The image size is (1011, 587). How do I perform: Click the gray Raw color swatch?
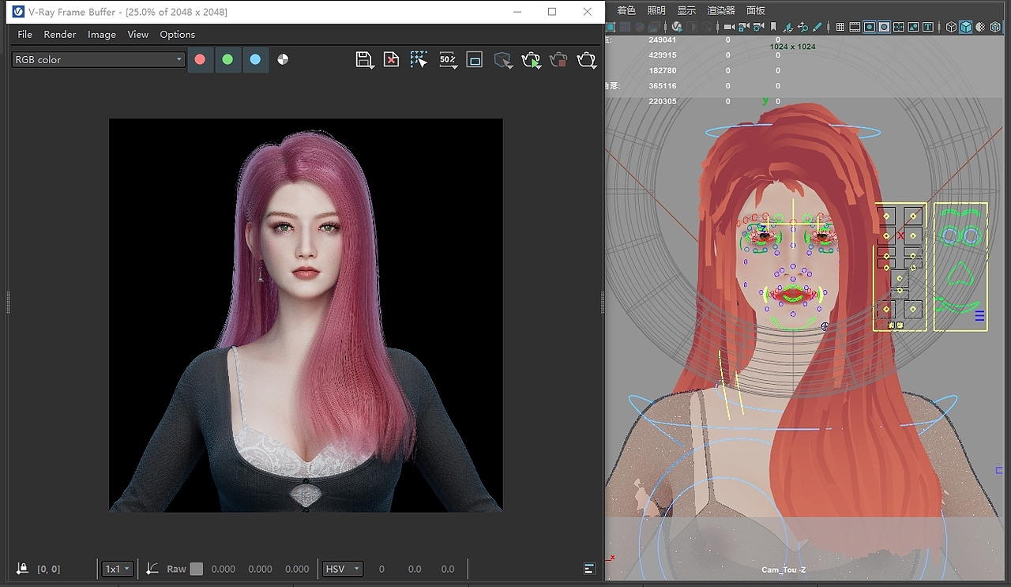pos(197,569)
